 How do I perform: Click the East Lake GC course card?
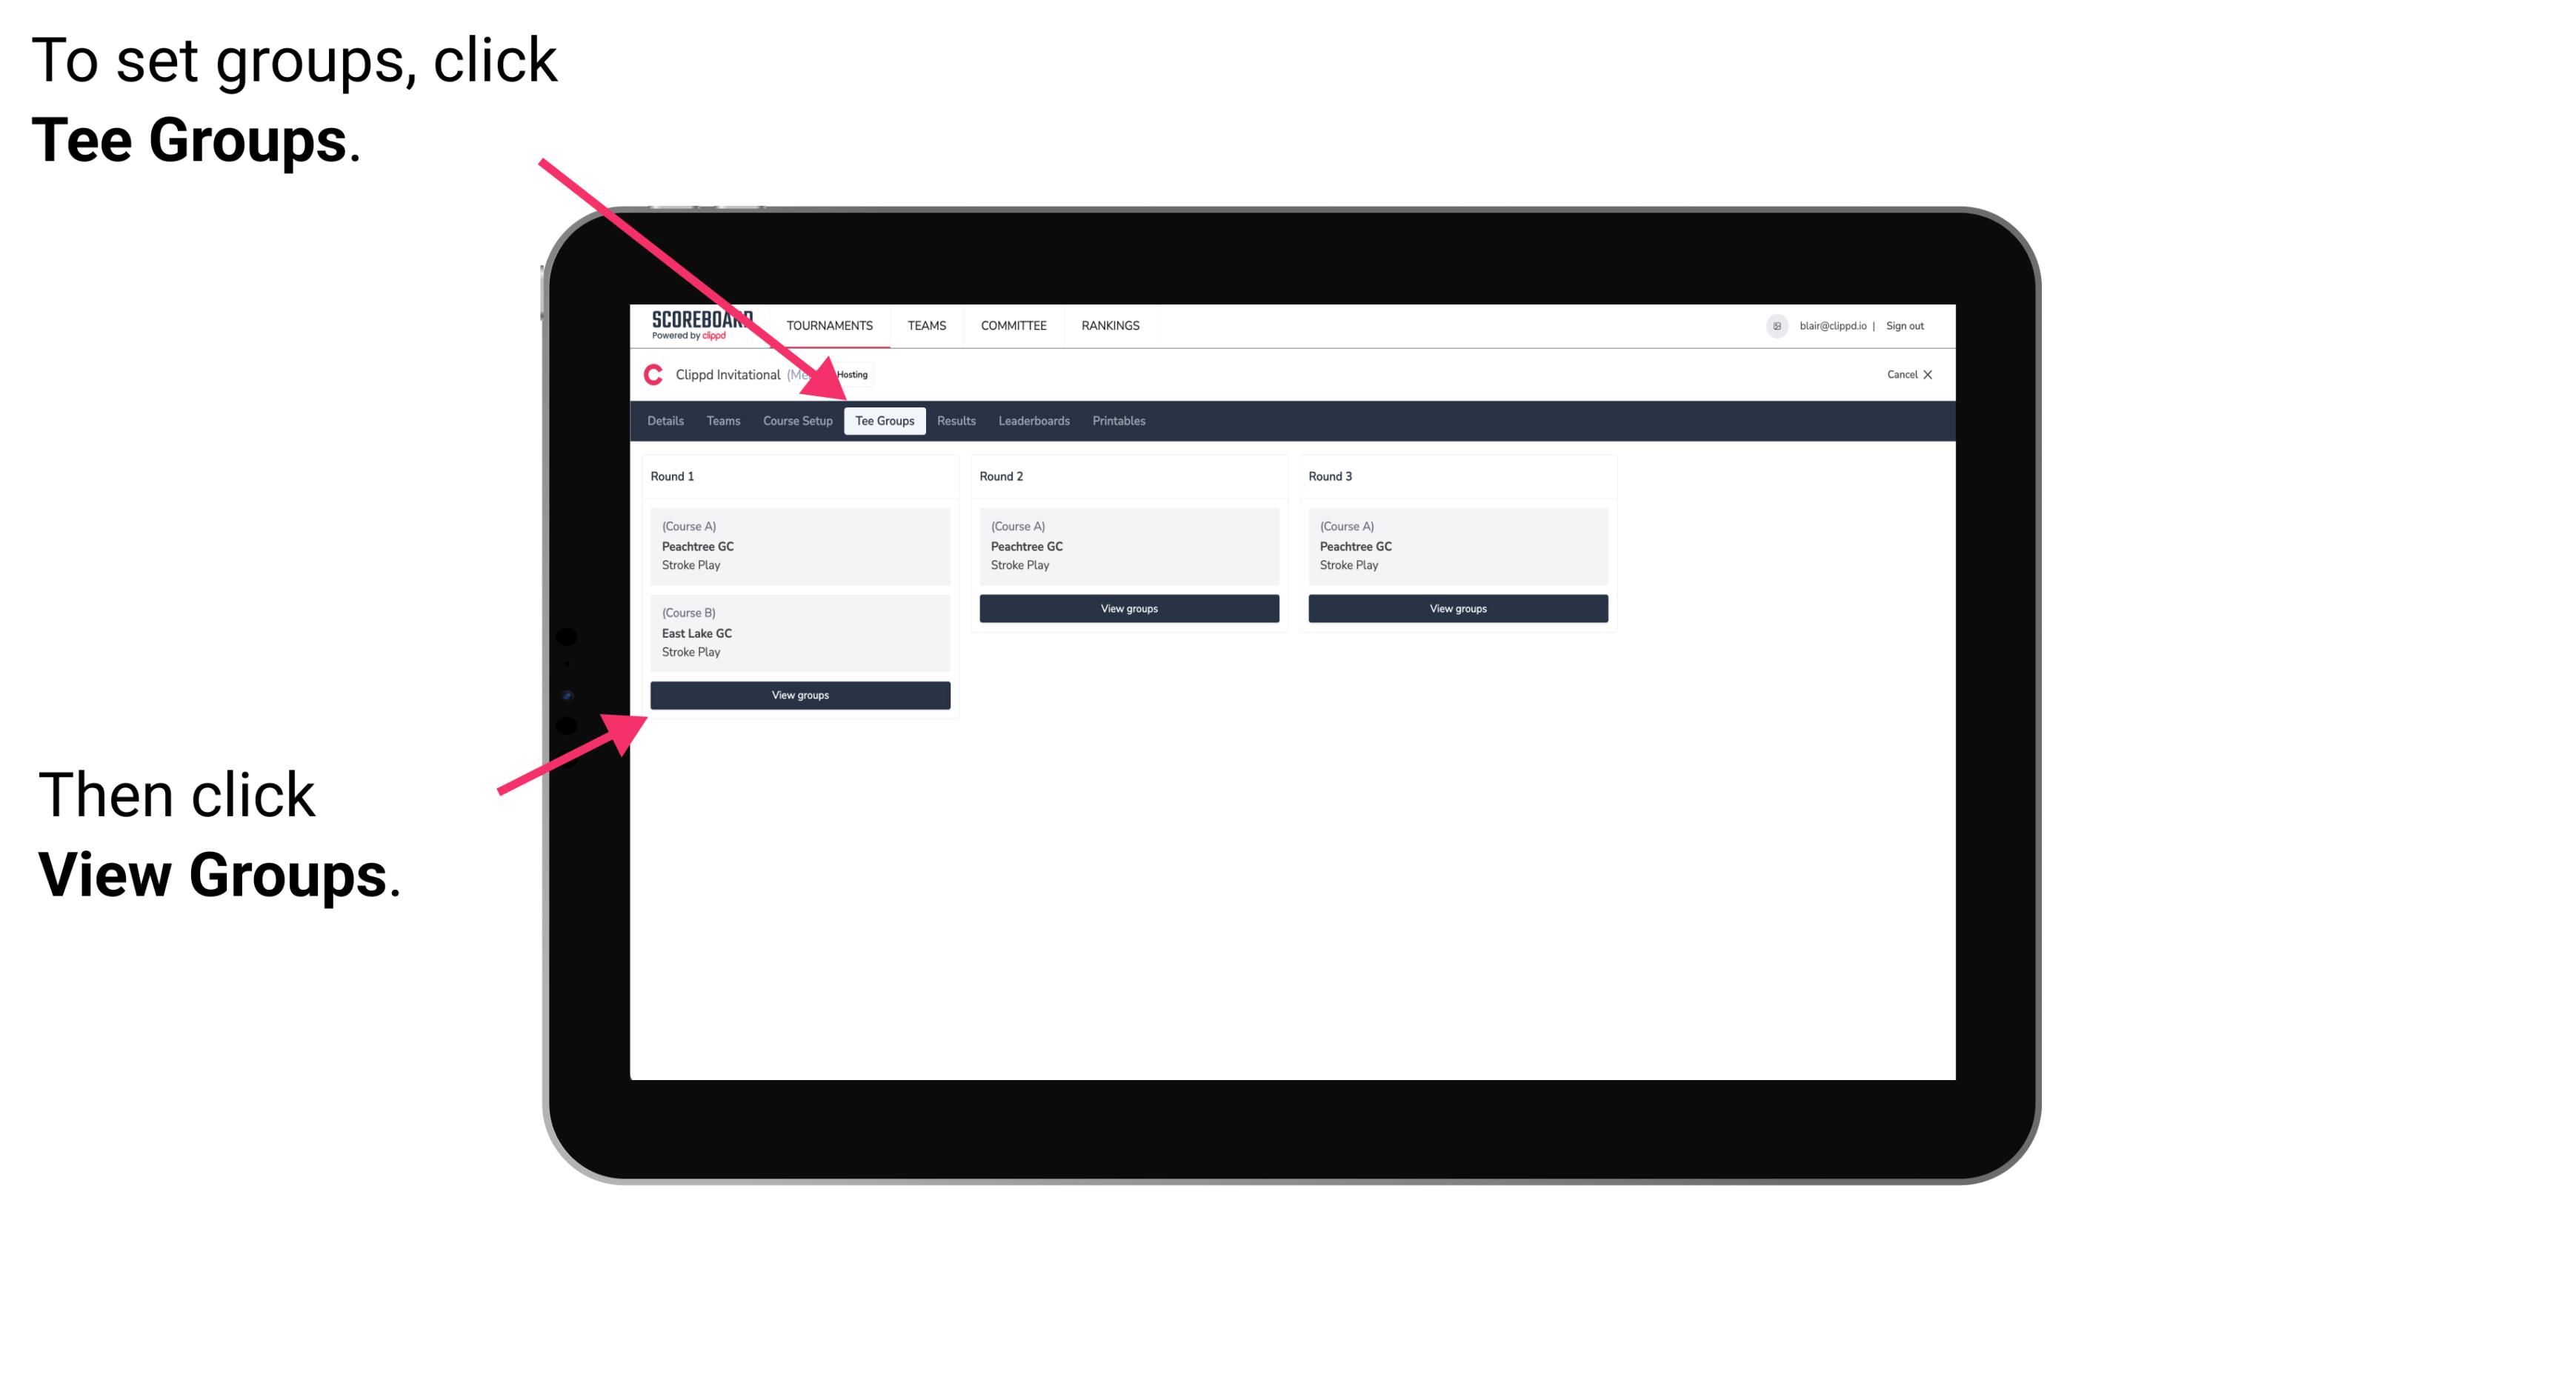tap(797, 632)
